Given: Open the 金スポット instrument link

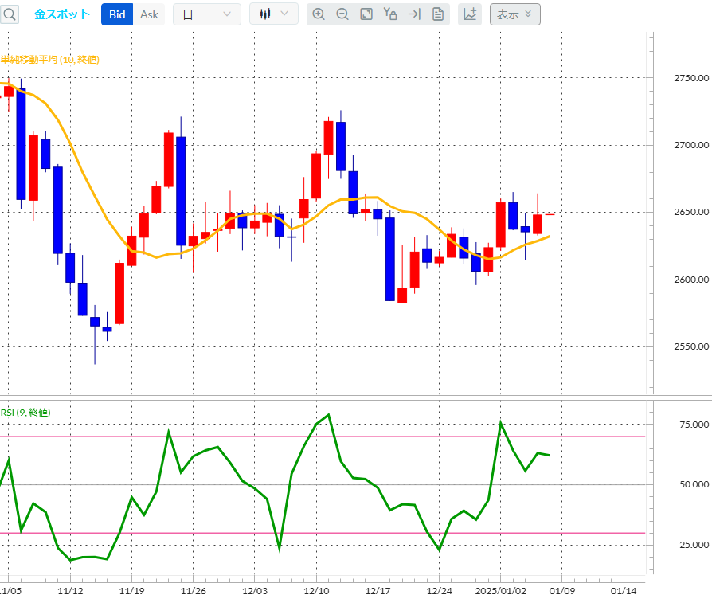Looking at the screenshot, I should pos(62,14).
